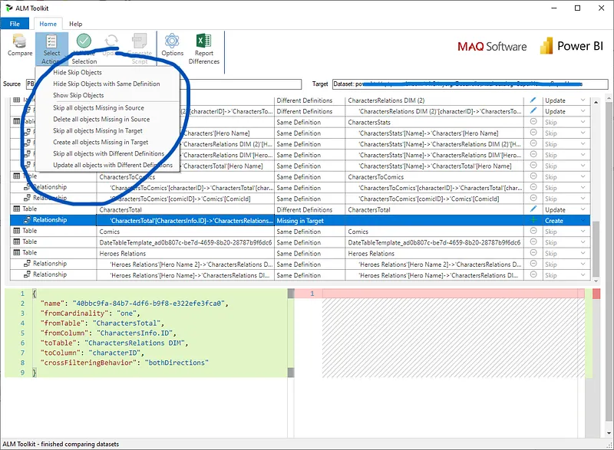Click relationship icon of the selected Missing in Target row
Viewport: 614px width, 450px height.
[x=27, y=220]
